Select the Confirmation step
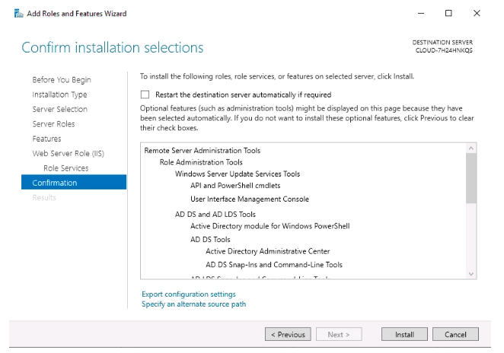The width and height of the screenshot is (504, 353). click(x=74, y=183)
